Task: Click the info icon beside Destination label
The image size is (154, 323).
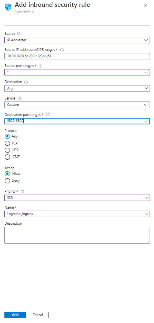Action: pyautogui.click(x=26, y=82)
